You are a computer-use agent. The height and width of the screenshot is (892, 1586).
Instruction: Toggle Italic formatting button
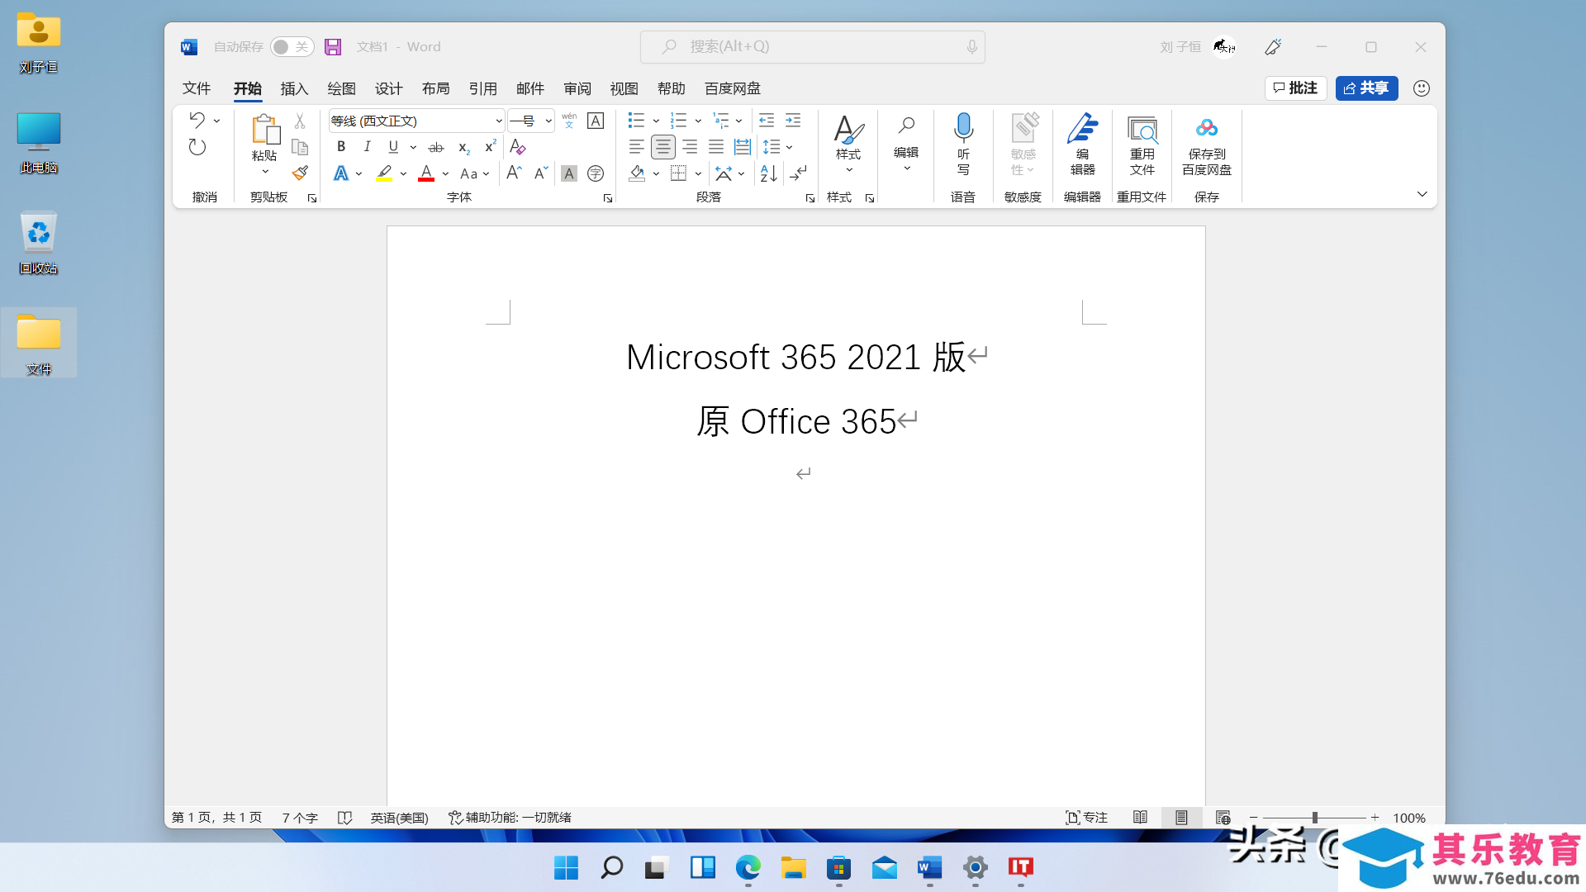point(367,147)
